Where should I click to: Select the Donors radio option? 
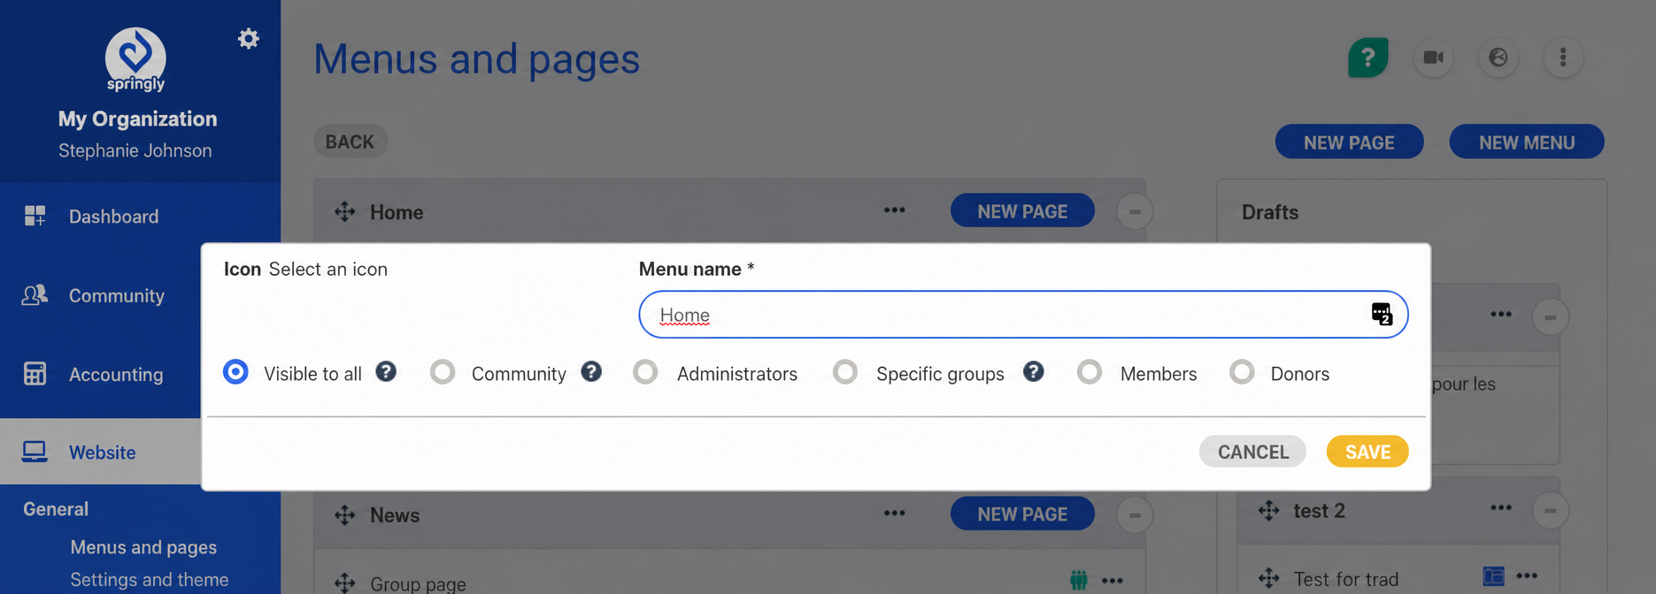(x=1242, y=372)
